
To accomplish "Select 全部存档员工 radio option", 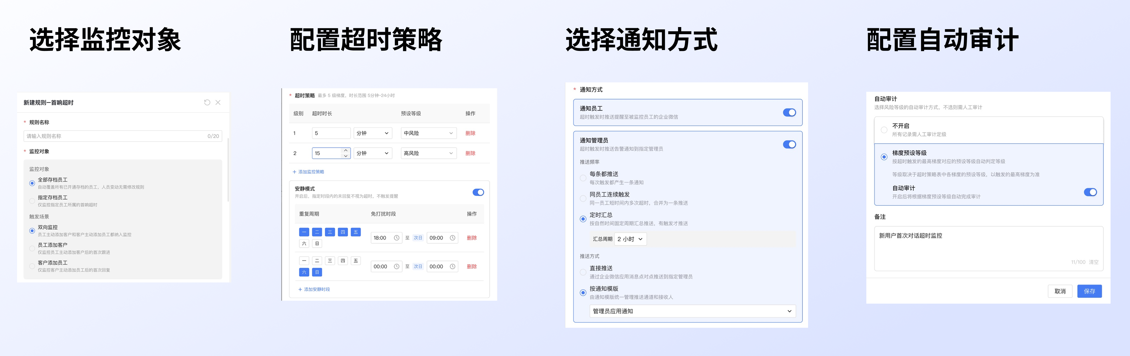I will click(32, 183).
